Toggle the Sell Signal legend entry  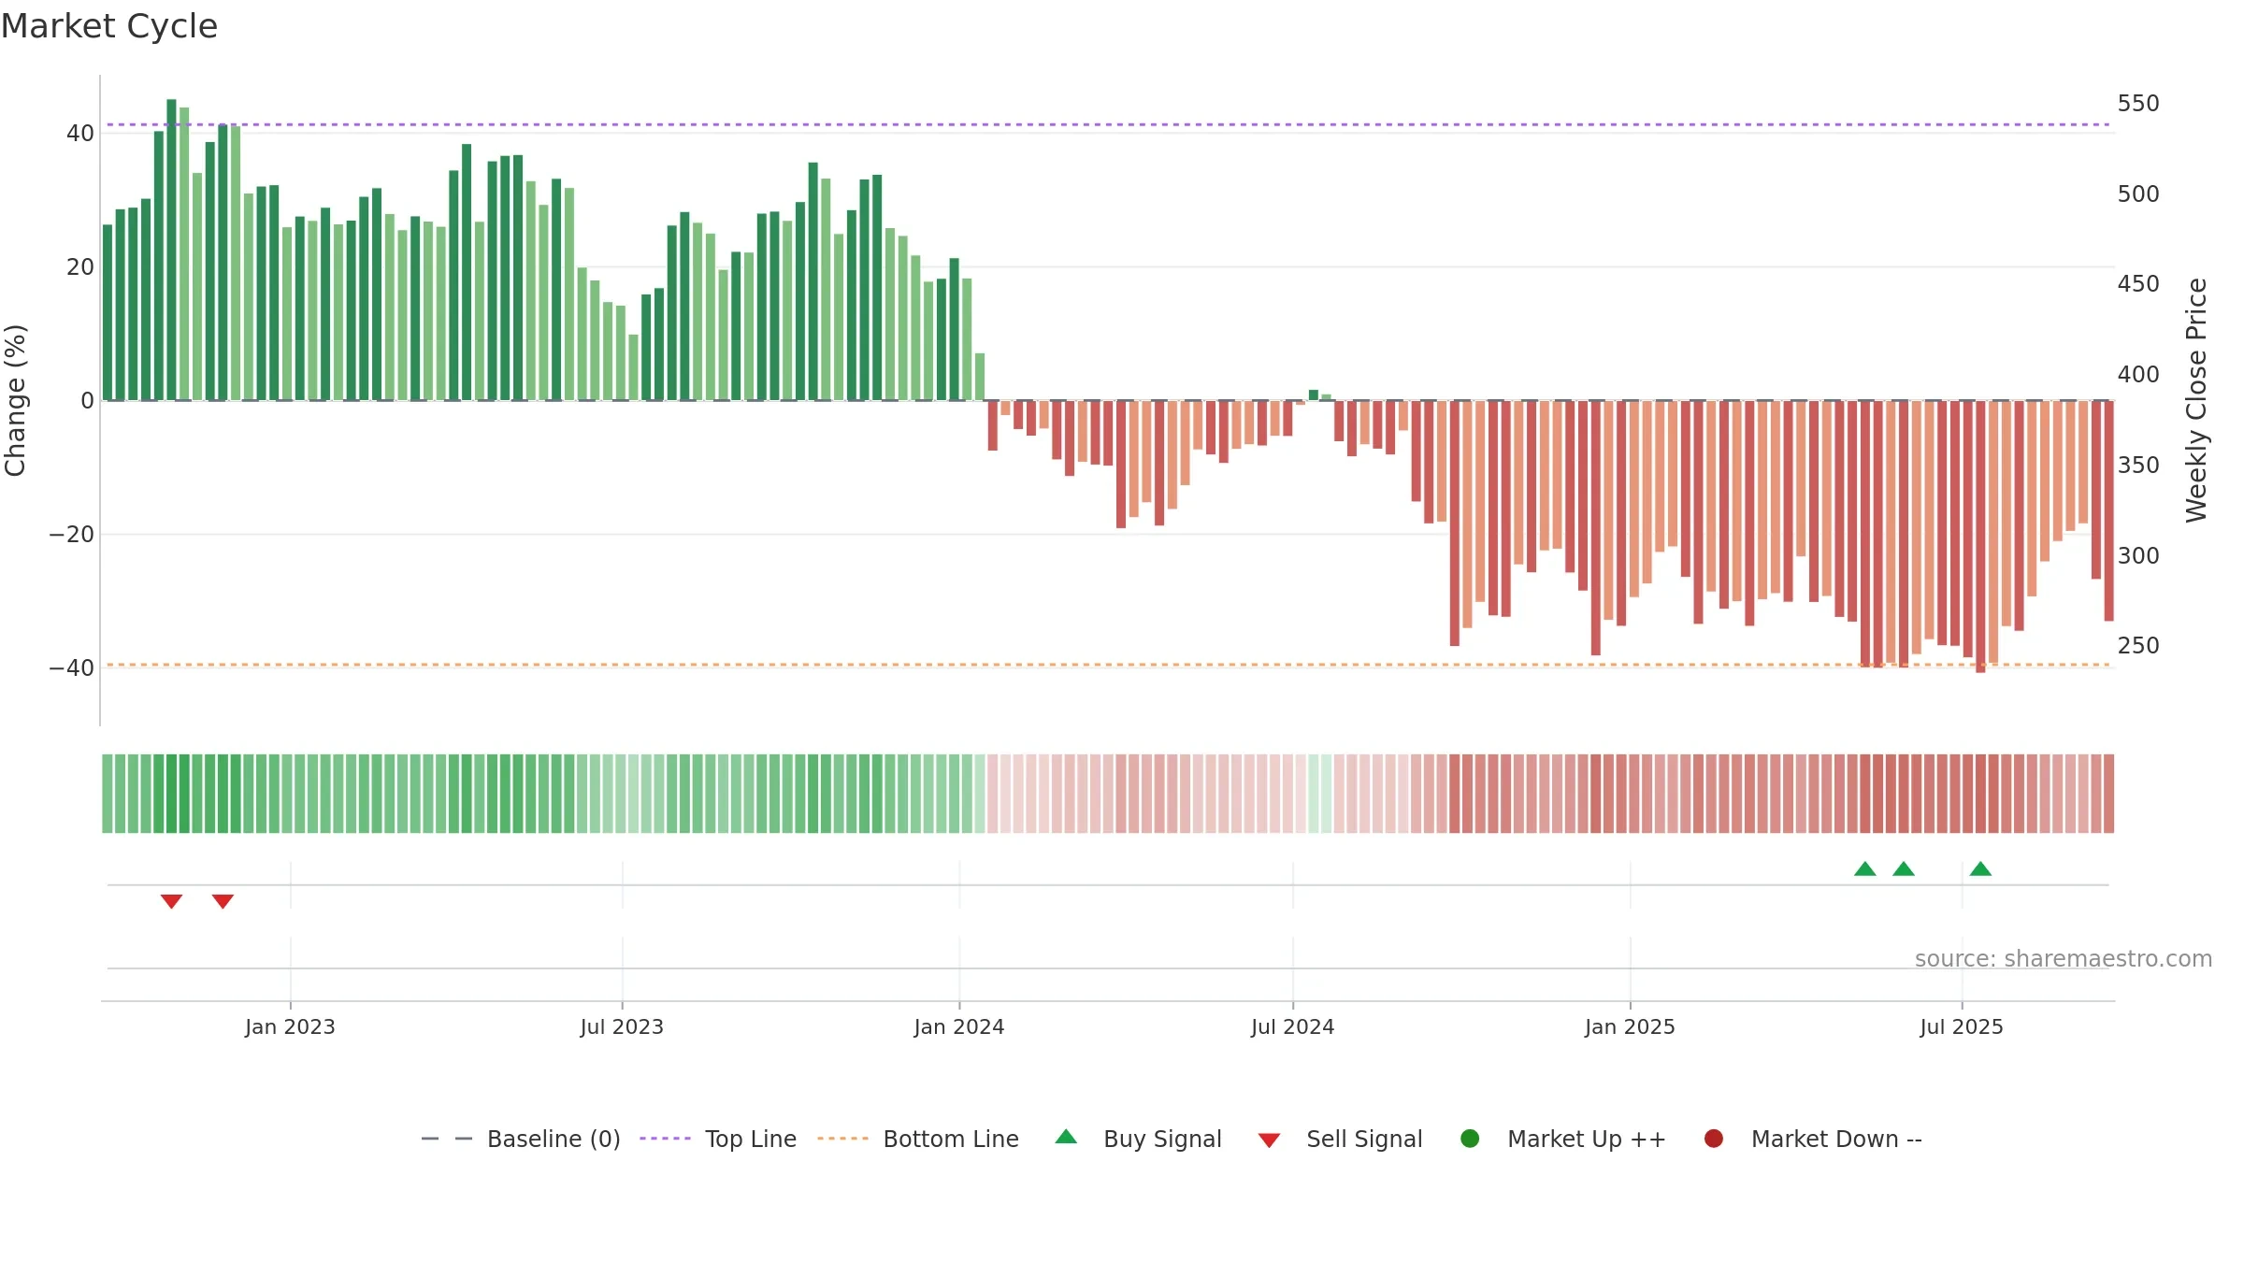click(x=1341, y=1139)
